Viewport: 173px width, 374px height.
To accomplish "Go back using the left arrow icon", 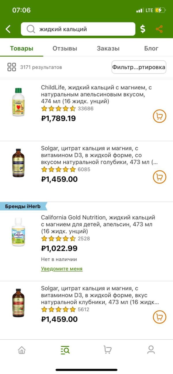I will pos(8,29).
